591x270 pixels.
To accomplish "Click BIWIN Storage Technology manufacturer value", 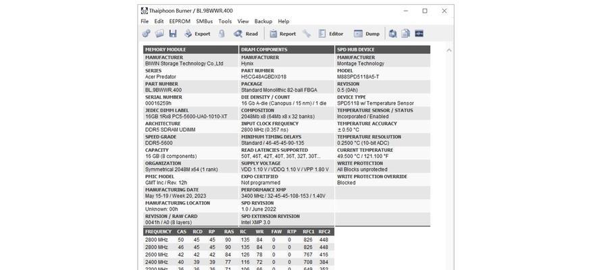I will pyautogui.click(x=184, y=63).
